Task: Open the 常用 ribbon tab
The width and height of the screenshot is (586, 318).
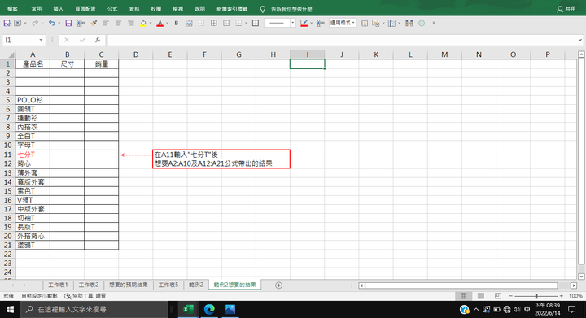Action: pos(37,9)
